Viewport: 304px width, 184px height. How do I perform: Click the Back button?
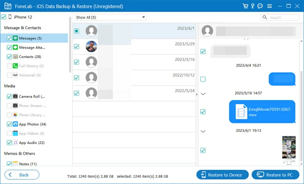pos(22,175)
